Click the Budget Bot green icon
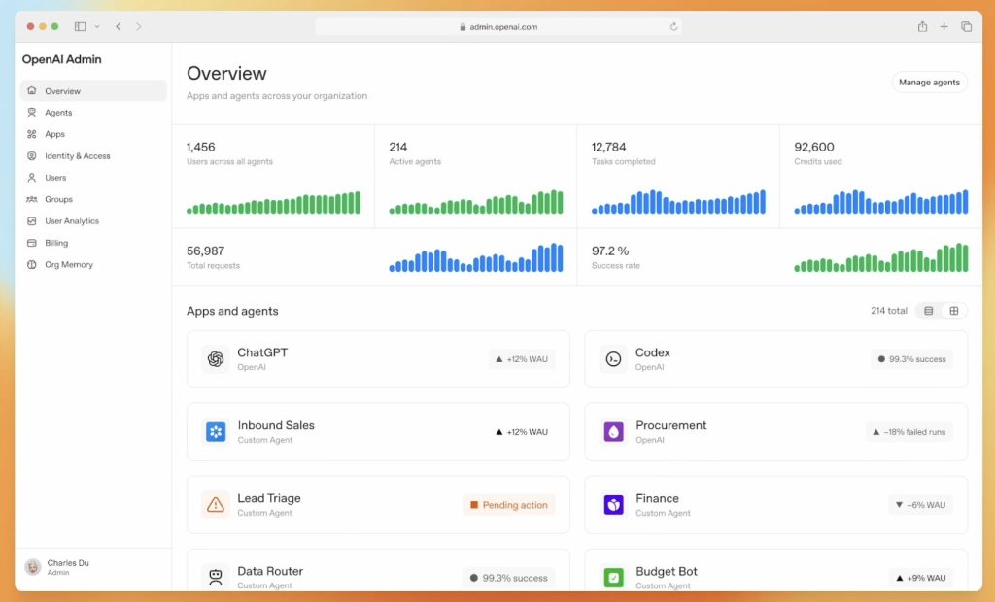Image resolution: width=995 pixels, height=602 pixels. [613, 578]
